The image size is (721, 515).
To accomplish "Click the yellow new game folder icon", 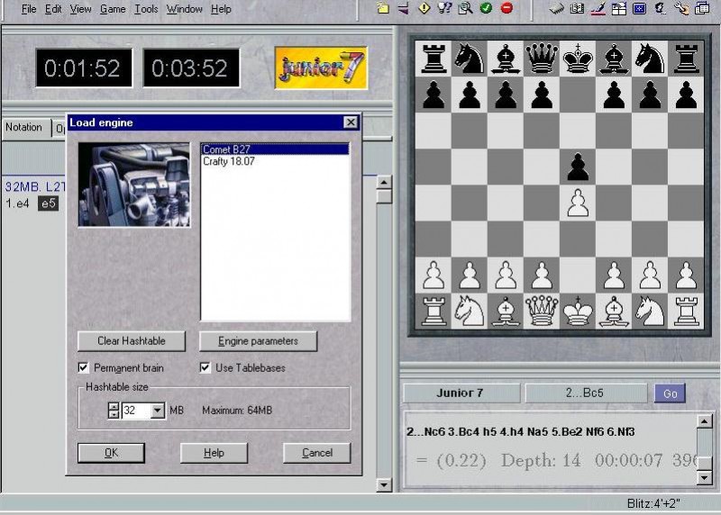I will pyautogui.click(x=383, y=8).
